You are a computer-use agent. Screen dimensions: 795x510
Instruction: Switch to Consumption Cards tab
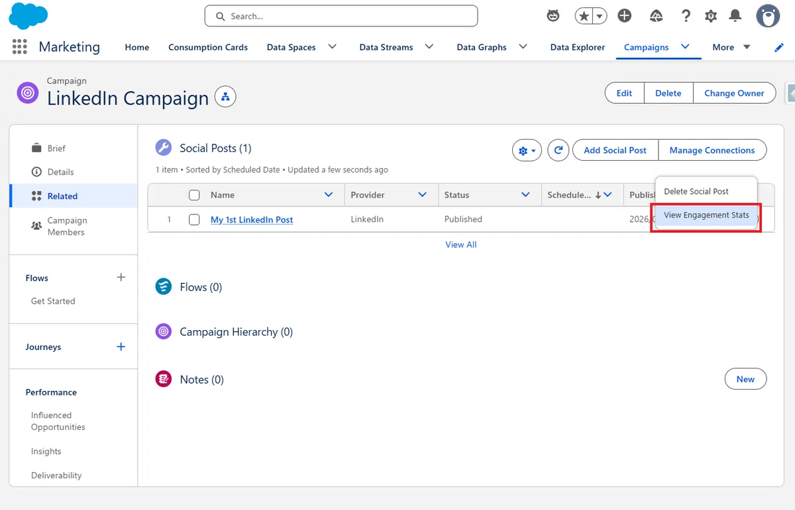click(208, 48)
